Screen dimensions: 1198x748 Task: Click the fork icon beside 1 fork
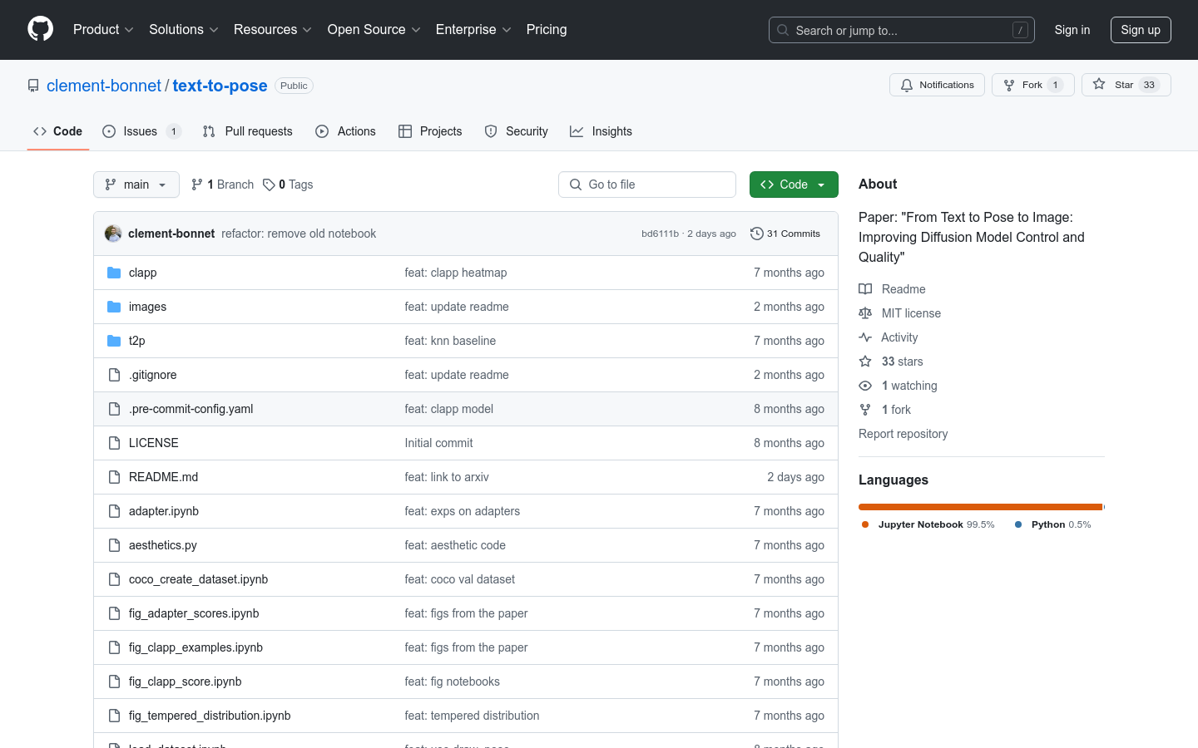pyautogui.click(x=865, y=410)
